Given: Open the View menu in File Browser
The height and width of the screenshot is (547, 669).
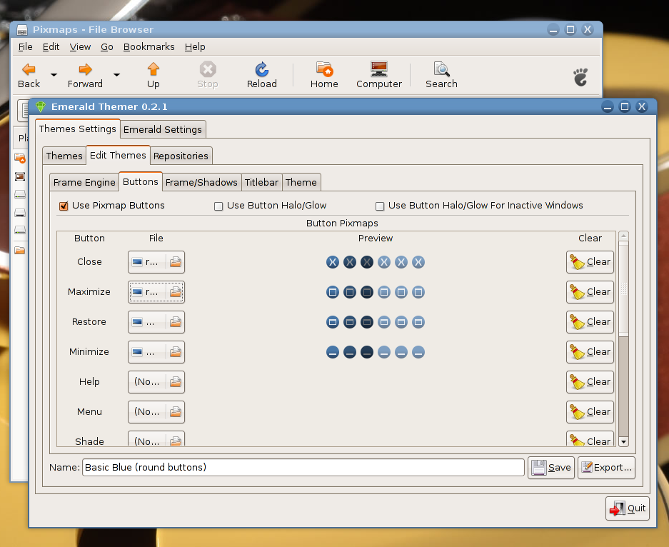Looking at the screenshot, I should (80, 47).
